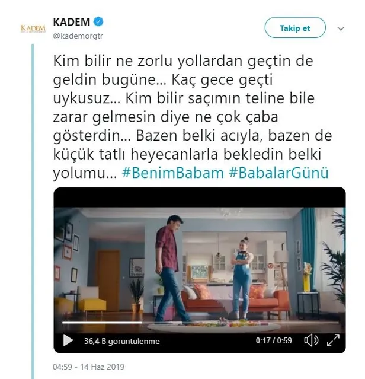Mute the video with speaker icon

click(x=311, y=340)
